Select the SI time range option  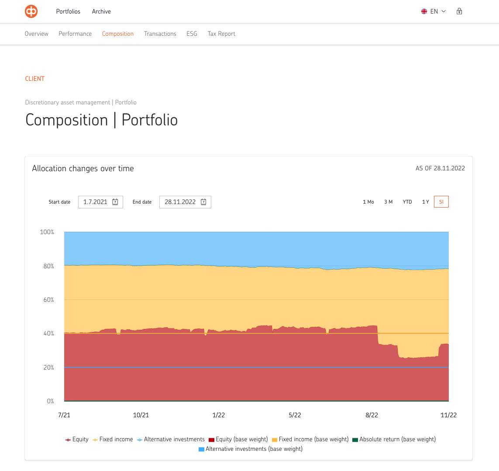[x=441, y=202]
